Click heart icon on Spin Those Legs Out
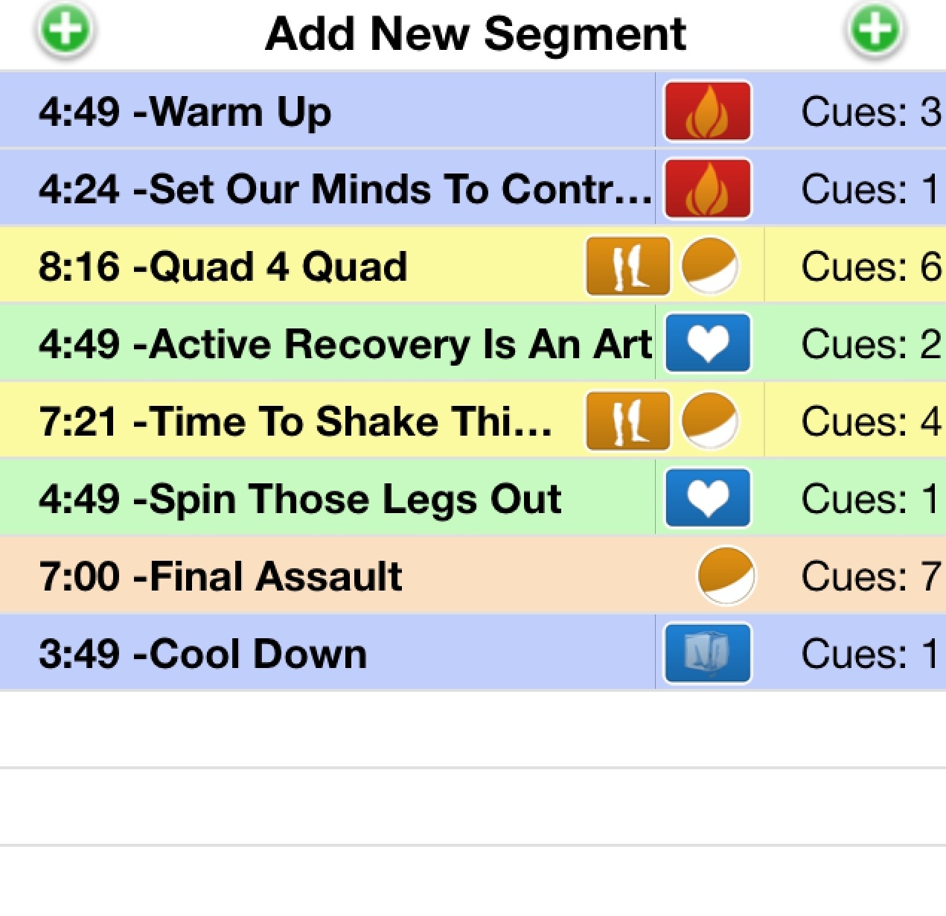This screenshot has width=946, height=916. click(x=708, y=499)
